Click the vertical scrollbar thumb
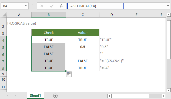The height and width of the screenshot is (99, 171). click(169, 40)
